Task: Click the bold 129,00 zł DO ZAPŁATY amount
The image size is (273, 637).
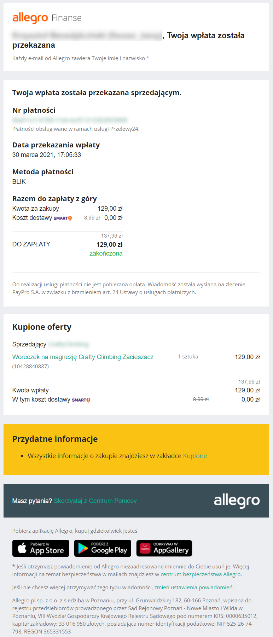Action: pyautogui.click(x=109, y=245)
